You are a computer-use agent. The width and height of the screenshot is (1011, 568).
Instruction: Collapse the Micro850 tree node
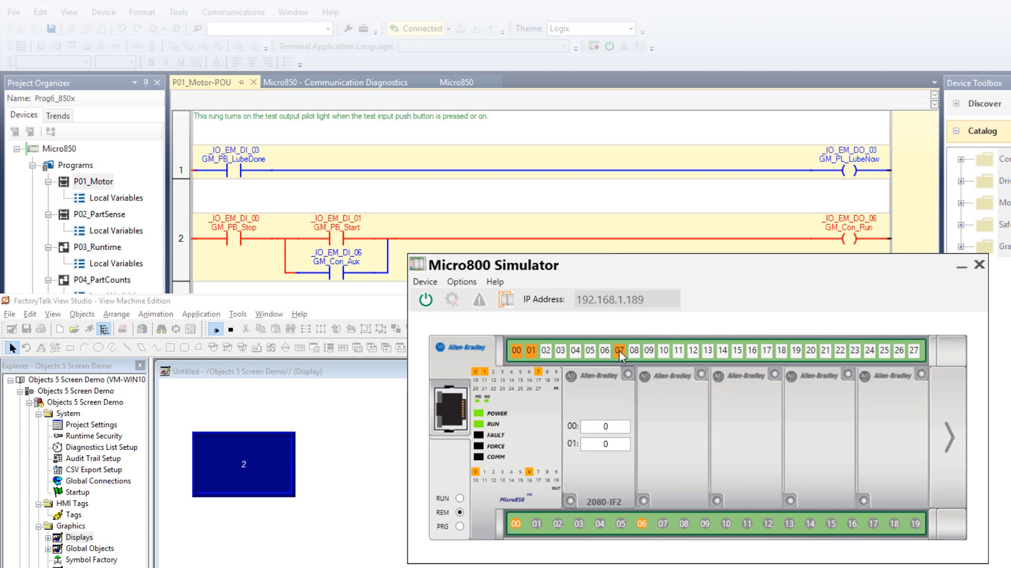[17, 149]
